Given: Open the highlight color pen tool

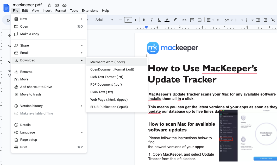Looking at the screenshot, I should 175,20.
